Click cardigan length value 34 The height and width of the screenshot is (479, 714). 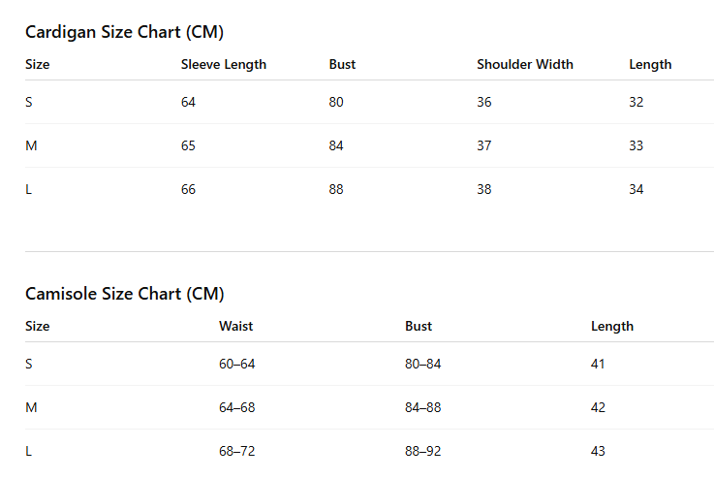coord(636,189)
